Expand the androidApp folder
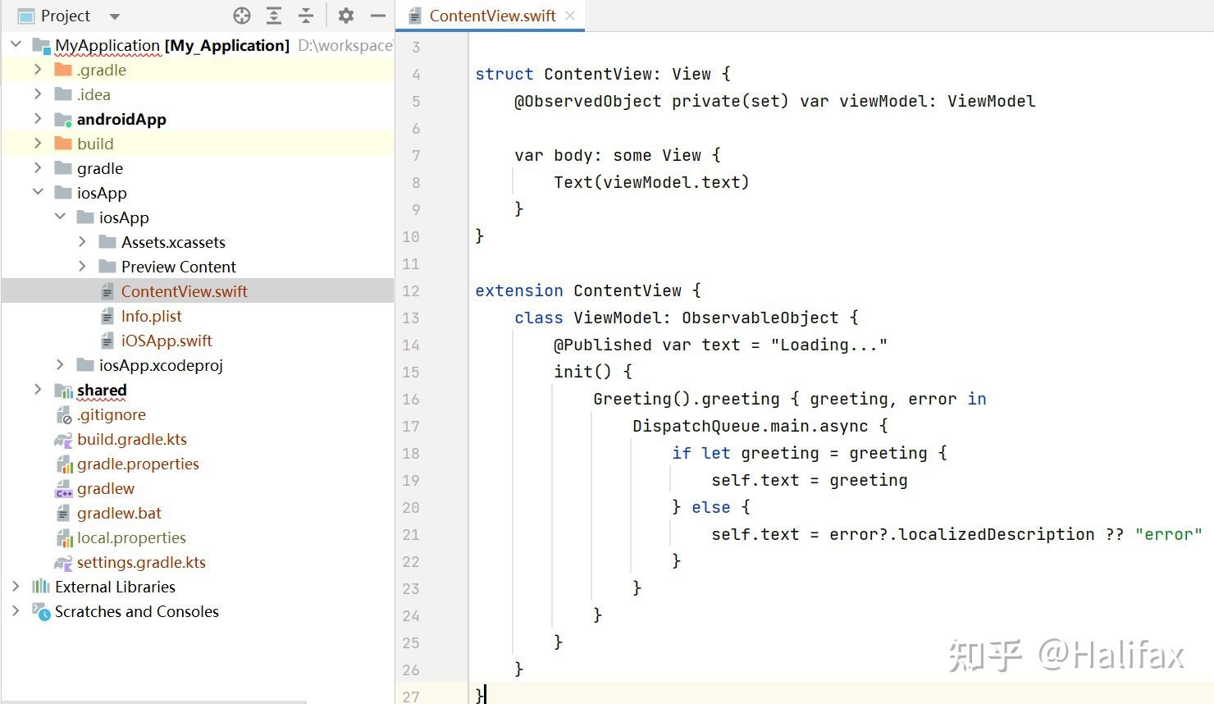 pyautogui.click(x=38, y=119)
